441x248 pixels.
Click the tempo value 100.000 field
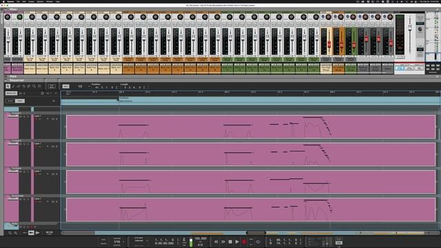coord(201,238)
